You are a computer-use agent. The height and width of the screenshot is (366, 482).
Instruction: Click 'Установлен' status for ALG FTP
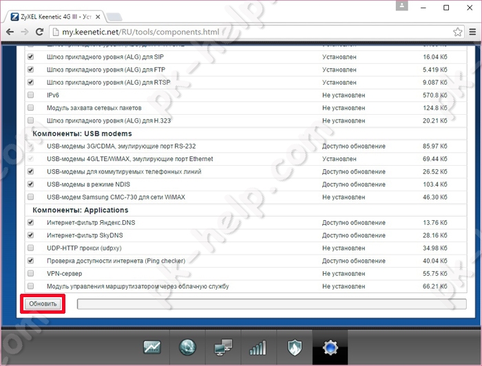point(339,69)
